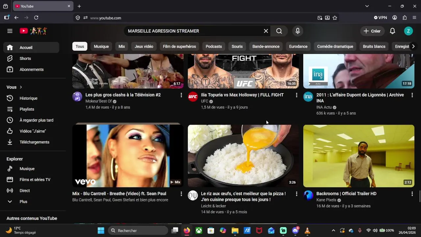Image resolution: width=421 pixels, height=237 pixels.
Task: Open Vidéos "J'aime"
Action: point(31,131)
